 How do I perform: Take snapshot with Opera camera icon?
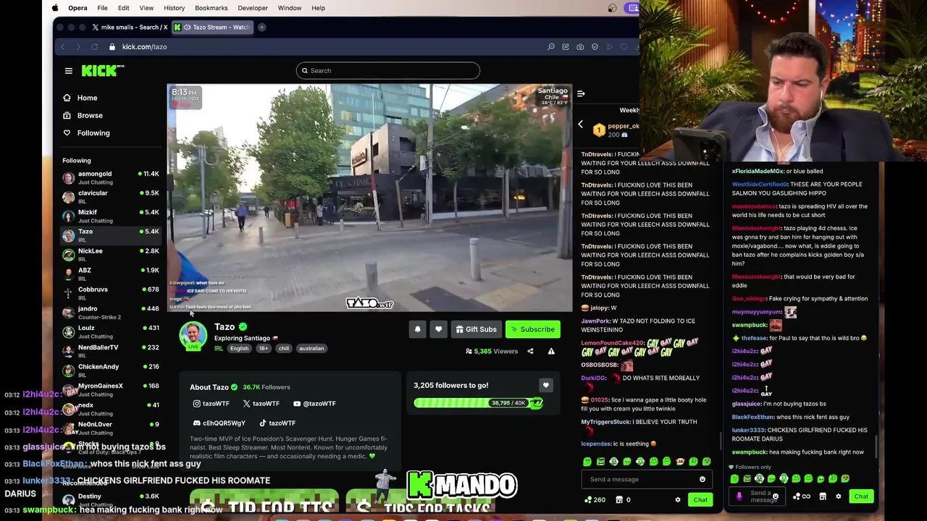[x=580, y=47]
